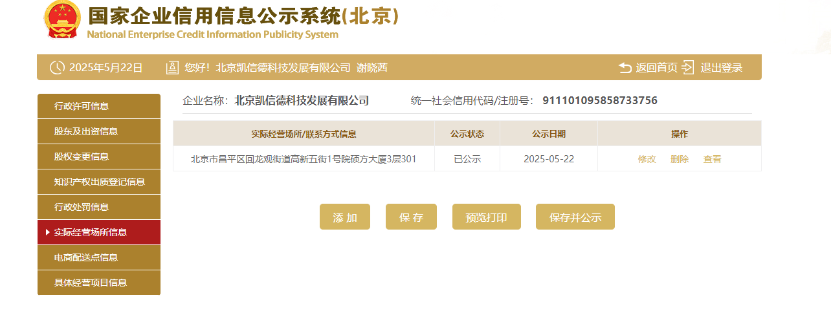Click the date cell 2025-05-22
Viewport: 831px width, 335px height.
point(549,159)
